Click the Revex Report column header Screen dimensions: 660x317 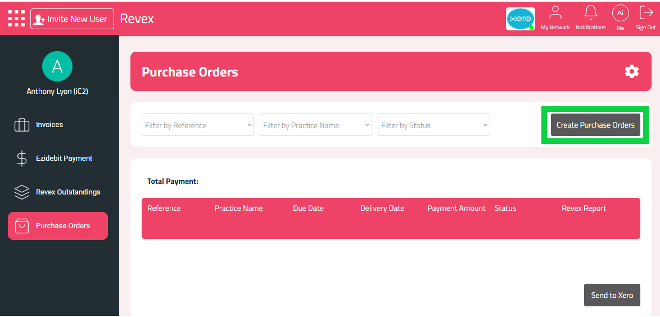(x=584, y=209)
